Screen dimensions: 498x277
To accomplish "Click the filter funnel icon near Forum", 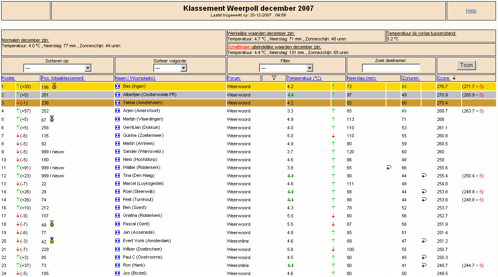I will click(x=274, y=78).
